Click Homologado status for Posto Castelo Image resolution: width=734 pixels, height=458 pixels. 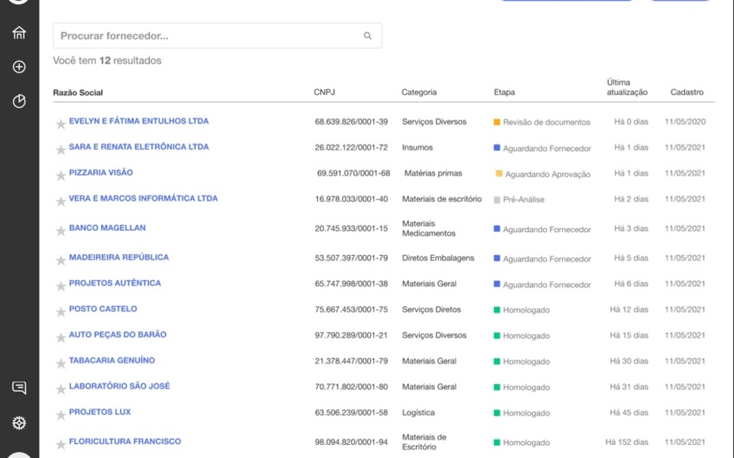tap(522, 310)
